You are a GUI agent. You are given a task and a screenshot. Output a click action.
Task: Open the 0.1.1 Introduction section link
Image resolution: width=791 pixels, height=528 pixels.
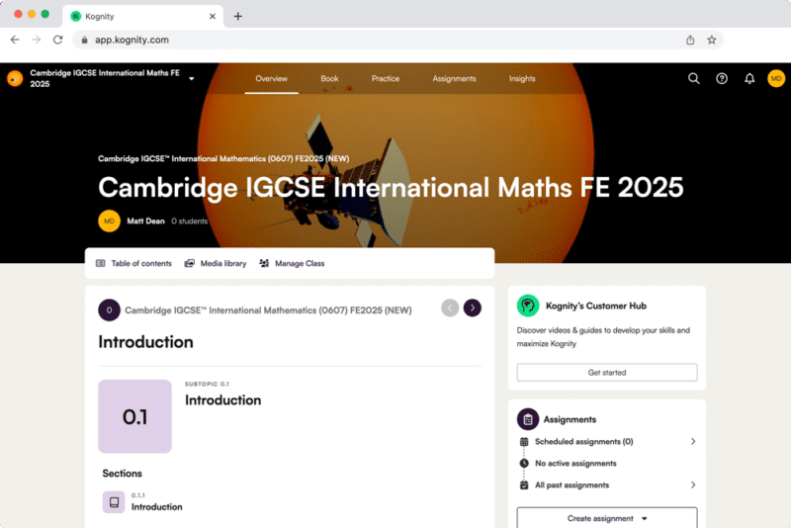pos(156,506)
